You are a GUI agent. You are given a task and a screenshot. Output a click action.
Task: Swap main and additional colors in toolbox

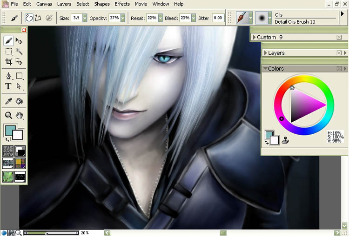[x=7, y=140]
